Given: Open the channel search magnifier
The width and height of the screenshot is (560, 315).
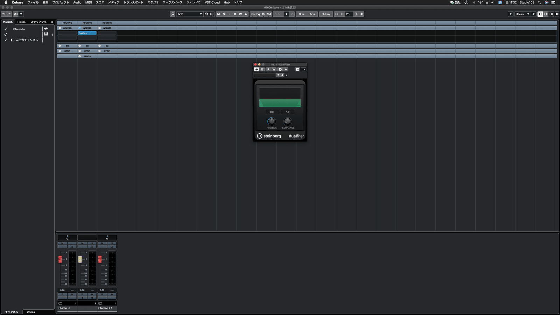Looking at the screenshot, I should coord(173,14).
